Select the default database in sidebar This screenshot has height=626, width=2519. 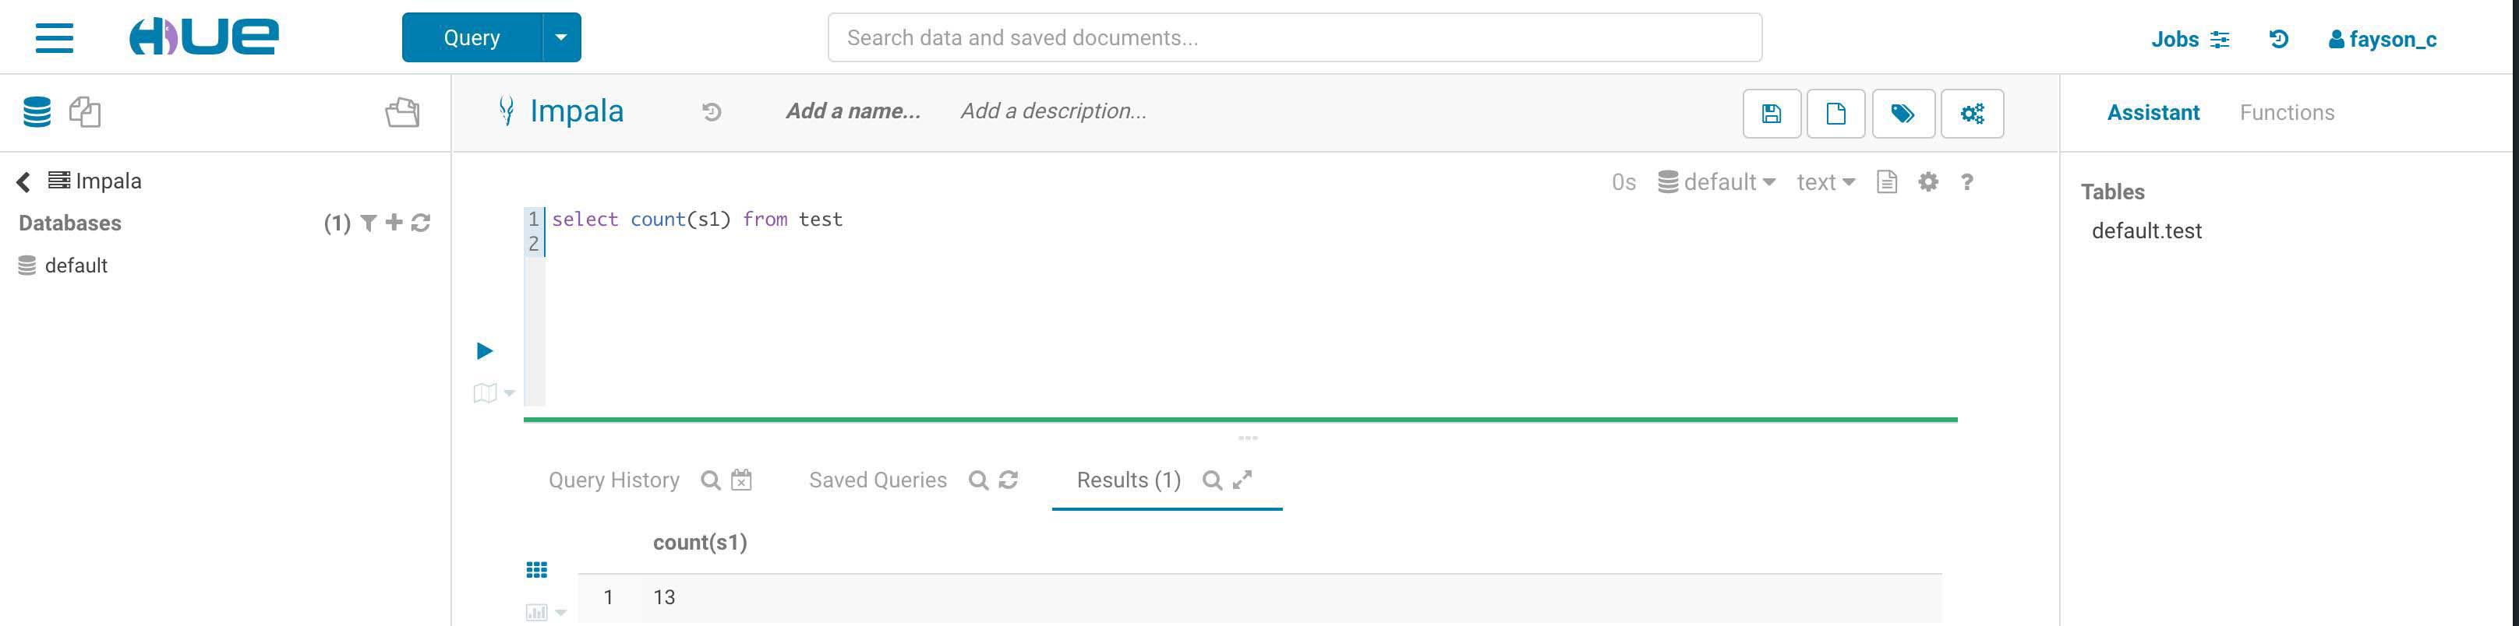coord(76,266)
